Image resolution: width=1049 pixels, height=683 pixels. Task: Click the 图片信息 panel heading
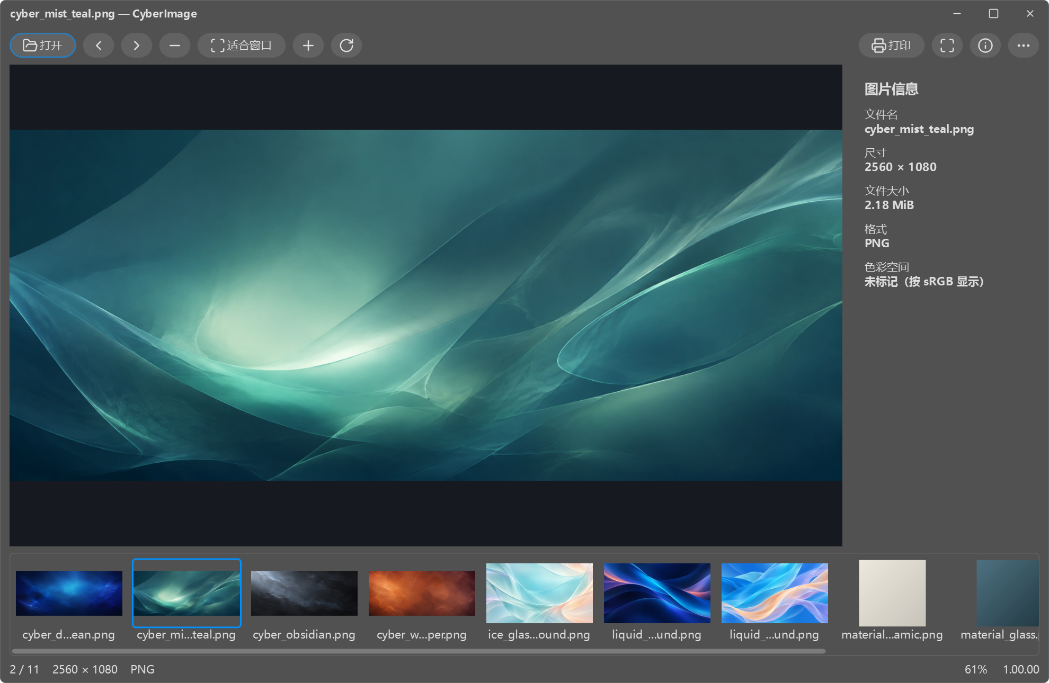892,89
